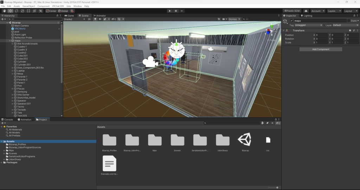Viewport: 360px width, 190px height.
Task: Open the Account dropdown
Action: click(x=318, y=11)
